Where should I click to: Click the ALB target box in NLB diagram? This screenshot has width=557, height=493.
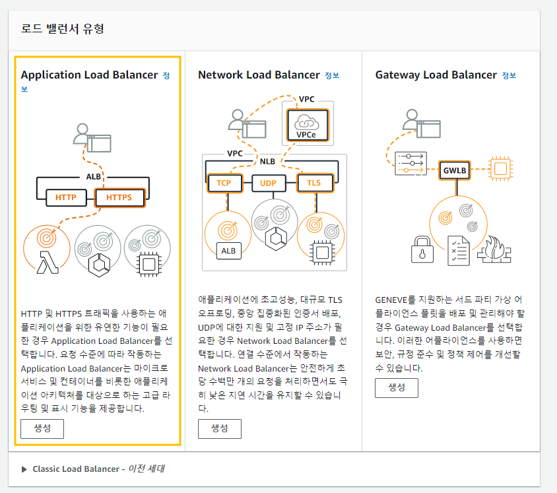click(228, 251)
